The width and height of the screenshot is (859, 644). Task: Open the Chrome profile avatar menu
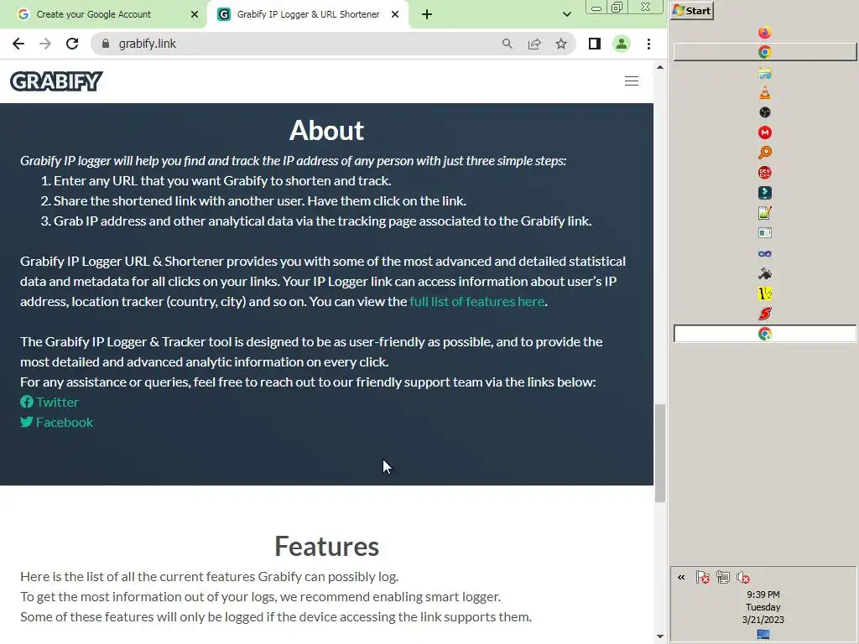pyautogui.click(x=622, y=44)
